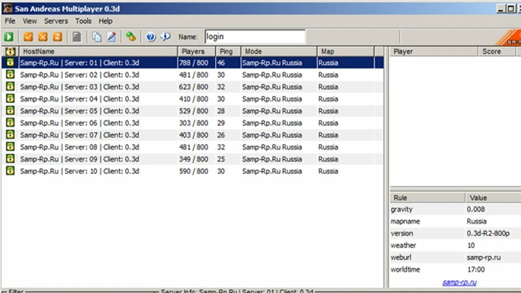The image size is (521, 293).
Task: Click the Refresh Server orange icon
Action: [x=57, y=37]
